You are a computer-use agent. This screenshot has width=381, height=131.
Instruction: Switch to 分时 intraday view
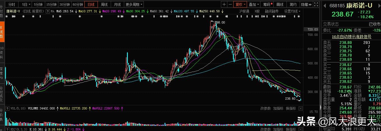click(x=11, y=4)
